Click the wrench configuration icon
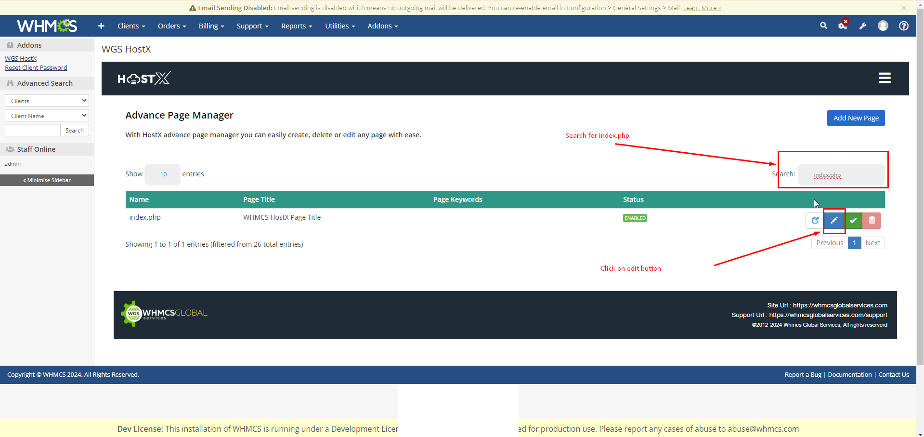Image resolution: width=924 pixels, height=437 pixels. [x=863, y=26]
